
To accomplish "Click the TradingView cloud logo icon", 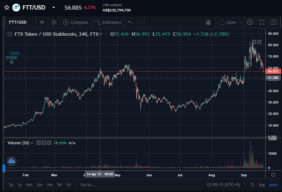I will pyautogui.click(x=11, y=161).
